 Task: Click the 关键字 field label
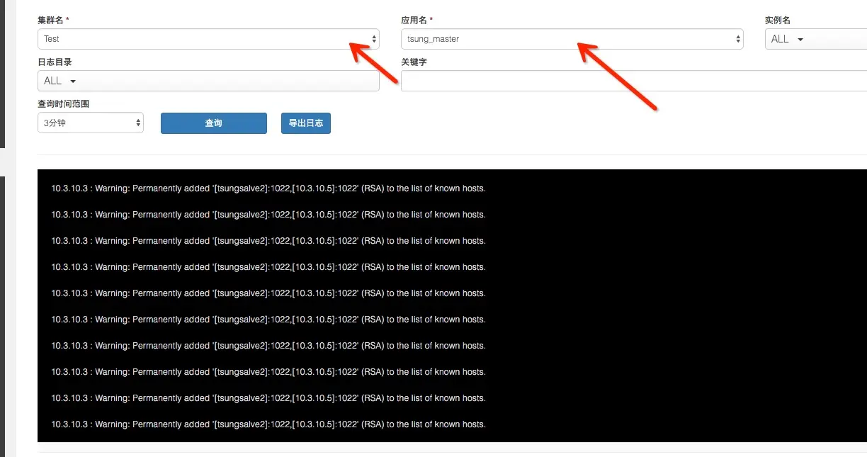click(x=414, y=62)
